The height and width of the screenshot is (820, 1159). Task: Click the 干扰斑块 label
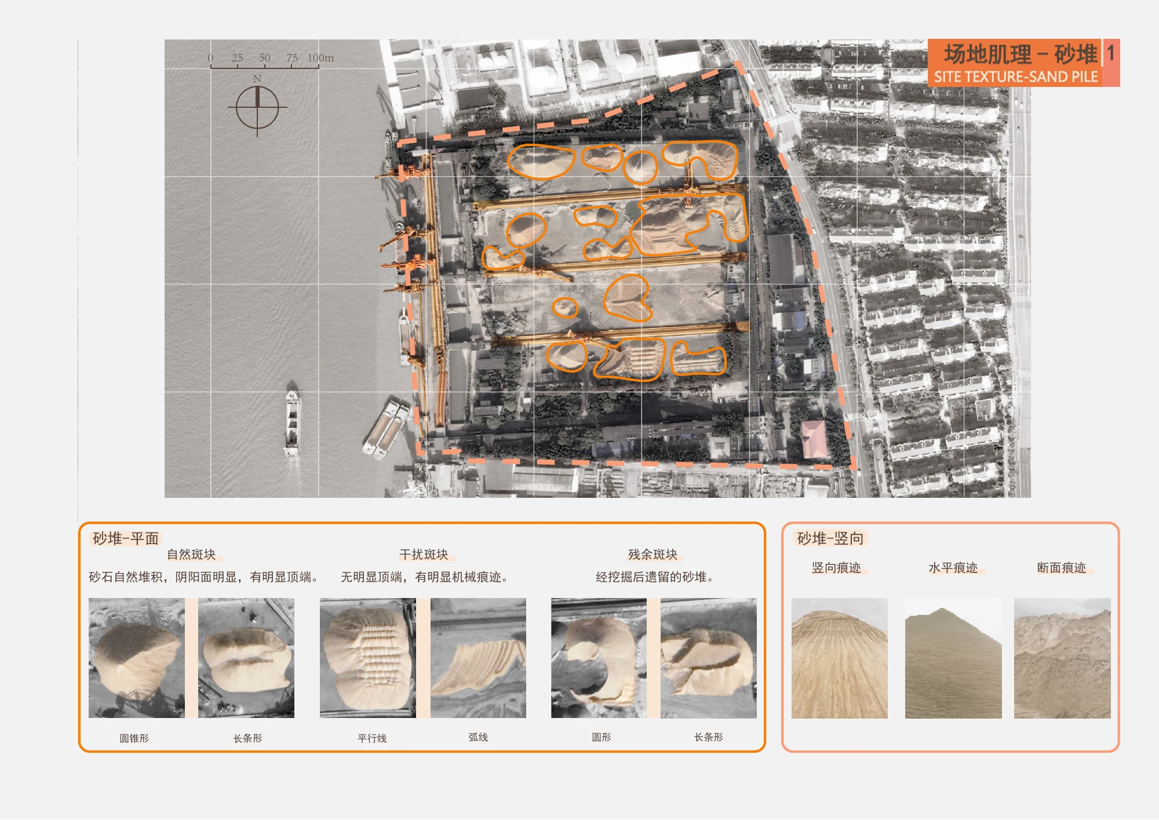[x=424, y=555]
